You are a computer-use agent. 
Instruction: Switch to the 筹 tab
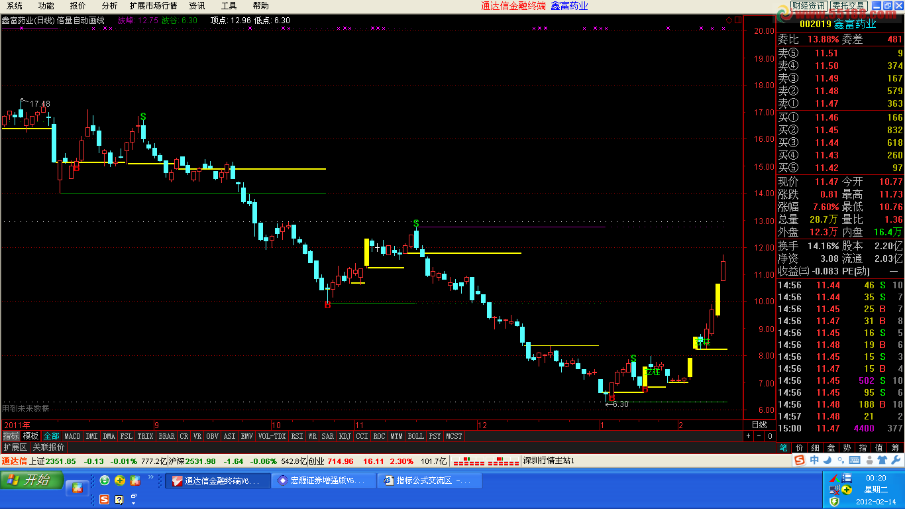(896, 448)
